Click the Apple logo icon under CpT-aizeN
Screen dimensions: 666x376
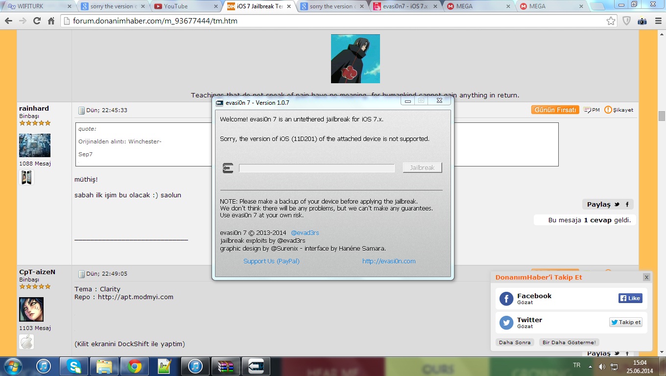pyautogui.click(x=26, y=342)
